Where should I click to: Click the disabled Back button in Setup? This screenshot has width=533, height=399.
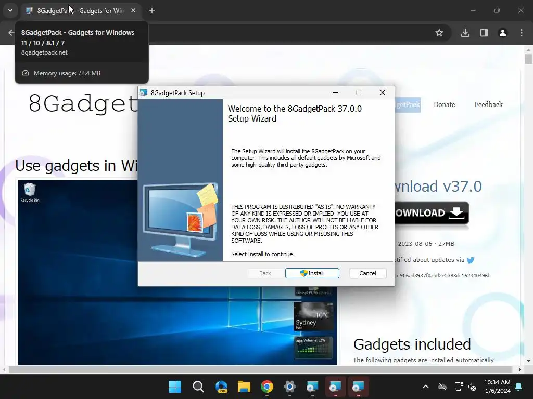pos(265,273)
